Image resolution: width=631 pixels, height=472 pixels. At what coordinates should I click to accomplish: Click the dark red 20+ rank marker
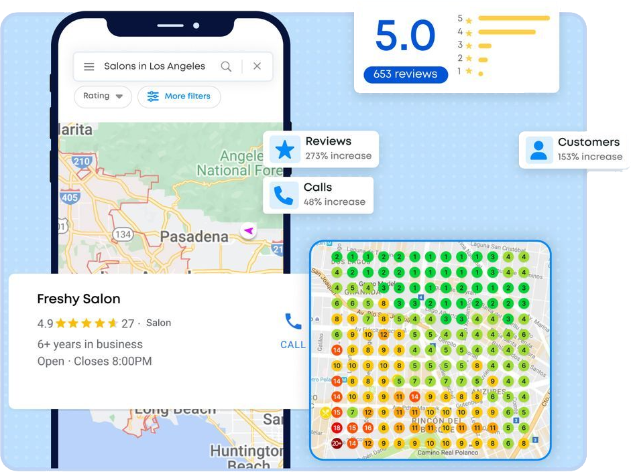click(x=337, y=443)
